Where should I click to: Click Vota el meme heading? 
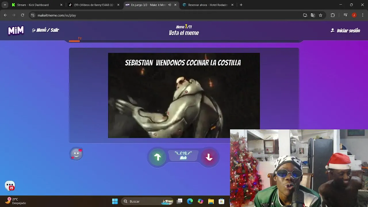184,33
